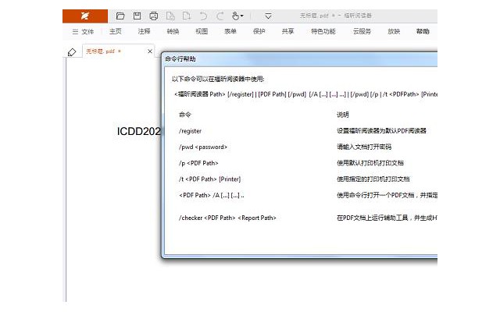Close the 无标题.pdf document tab
Image resolution: width=500 pixels, height=312 pixels.
click(x=150, y=51)
